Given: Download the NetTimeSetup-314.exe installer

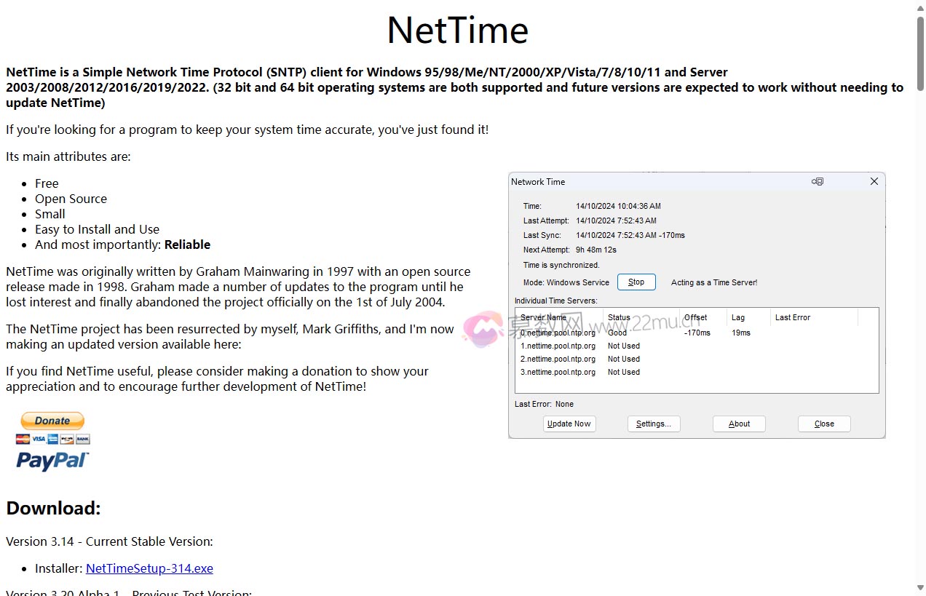Looking at the screenshot, I should tap(149, 568).
